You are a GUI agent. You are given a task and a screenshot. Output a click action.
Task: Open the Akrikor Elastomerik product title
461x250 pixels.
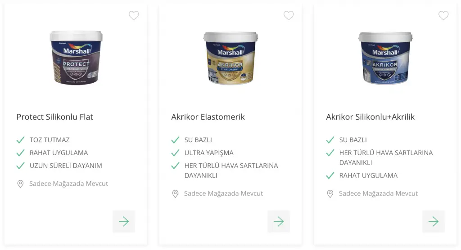point(208,117)
